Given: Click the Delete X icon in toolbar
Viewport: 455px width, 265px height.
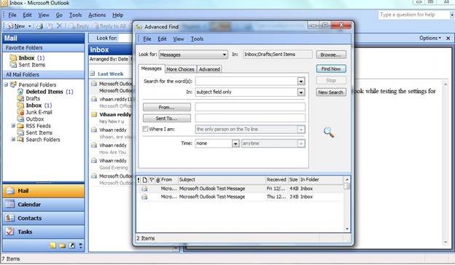Looking at the screenshot, I should [60, 26].
